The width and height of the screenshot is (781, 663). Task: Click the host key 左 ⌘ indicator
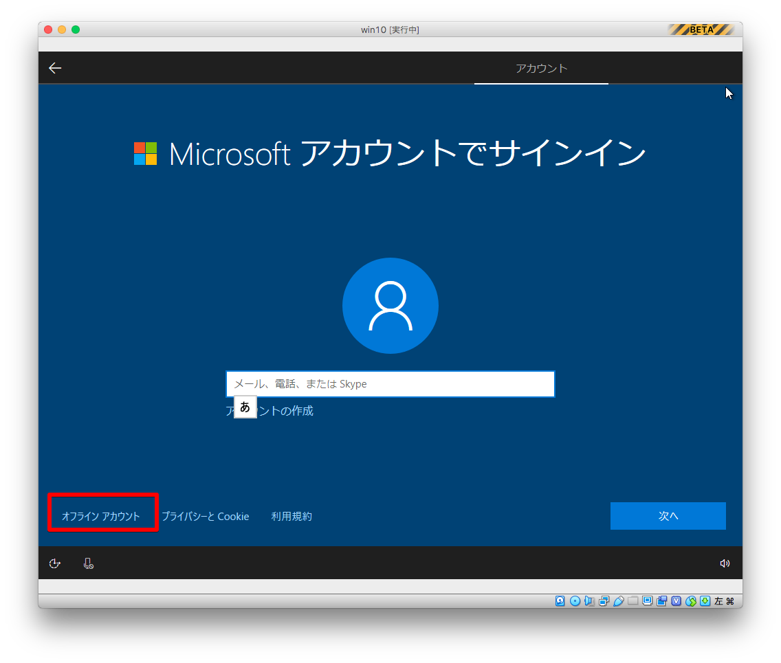(724, 600)
